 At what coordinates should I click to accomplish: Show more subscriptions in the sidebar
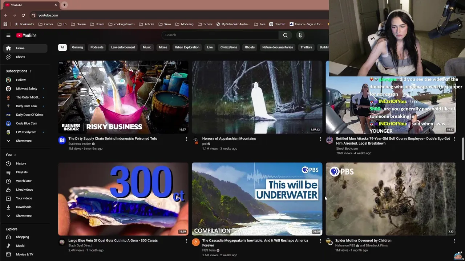click(x=25, y=141)
